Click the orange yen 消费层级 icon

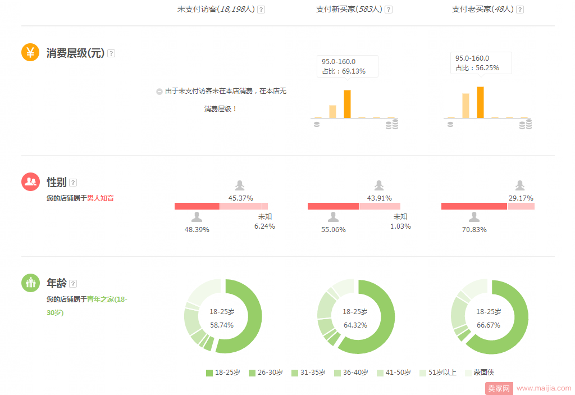click(x=30, y=52)
